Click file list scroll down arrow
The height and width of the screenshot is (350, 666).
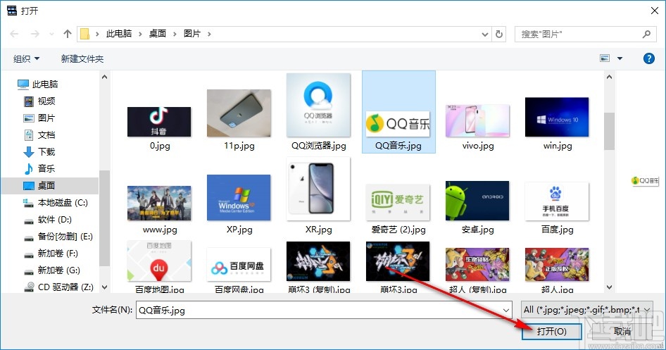click(x=609, y=287)
